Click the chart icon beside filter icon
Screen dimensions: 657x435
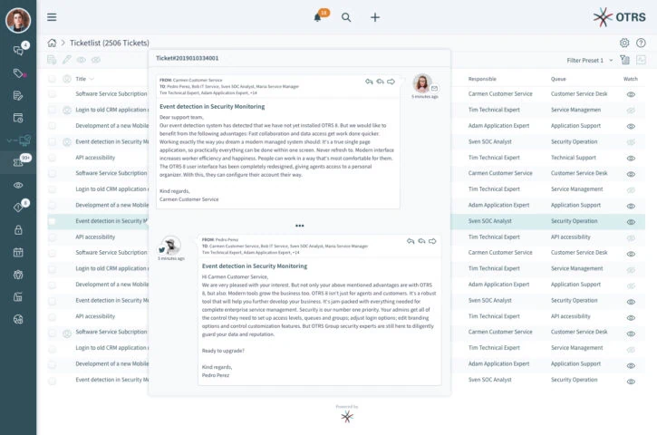[x=641, y=60]
